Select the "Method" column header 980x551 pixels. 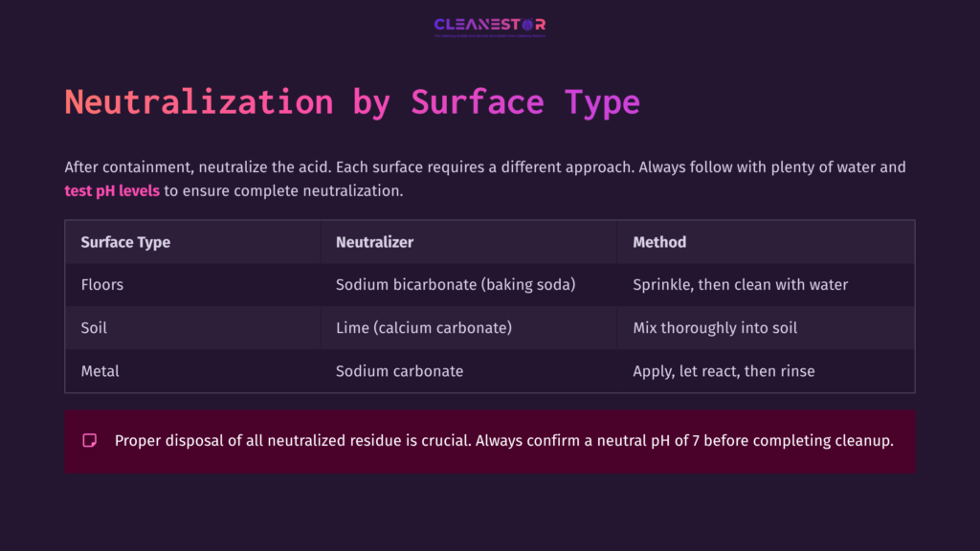(659, 242)
